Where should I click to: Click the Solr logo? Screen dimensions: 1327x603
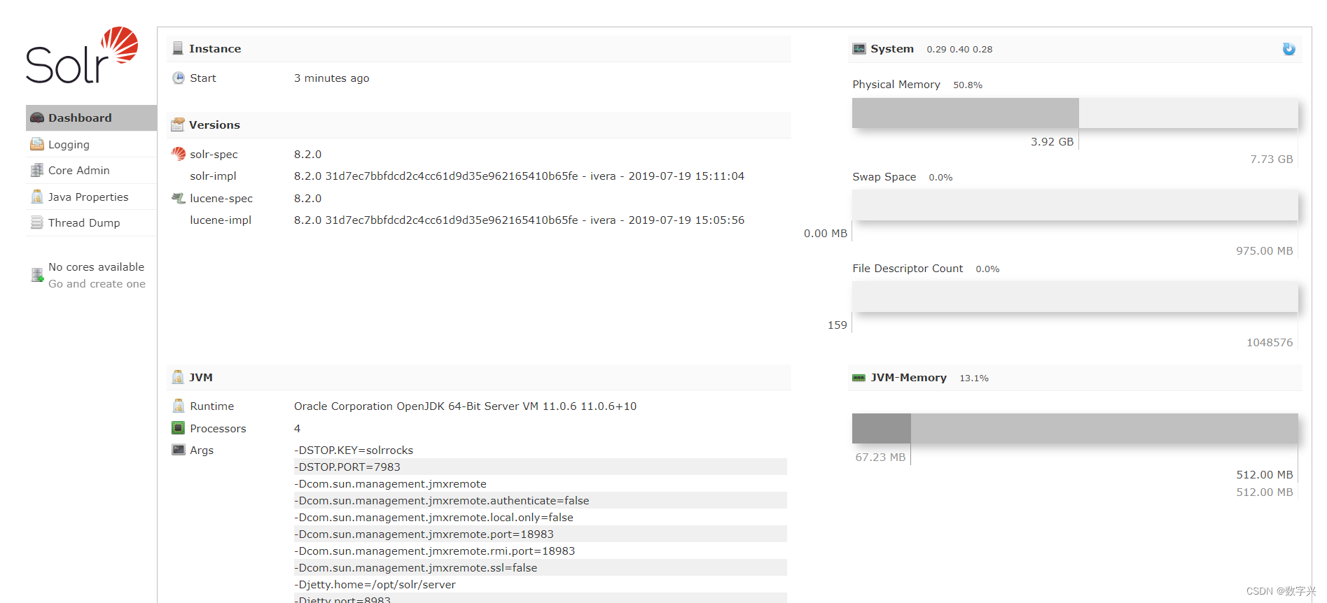pyautogui.click(x=82, y=55)
